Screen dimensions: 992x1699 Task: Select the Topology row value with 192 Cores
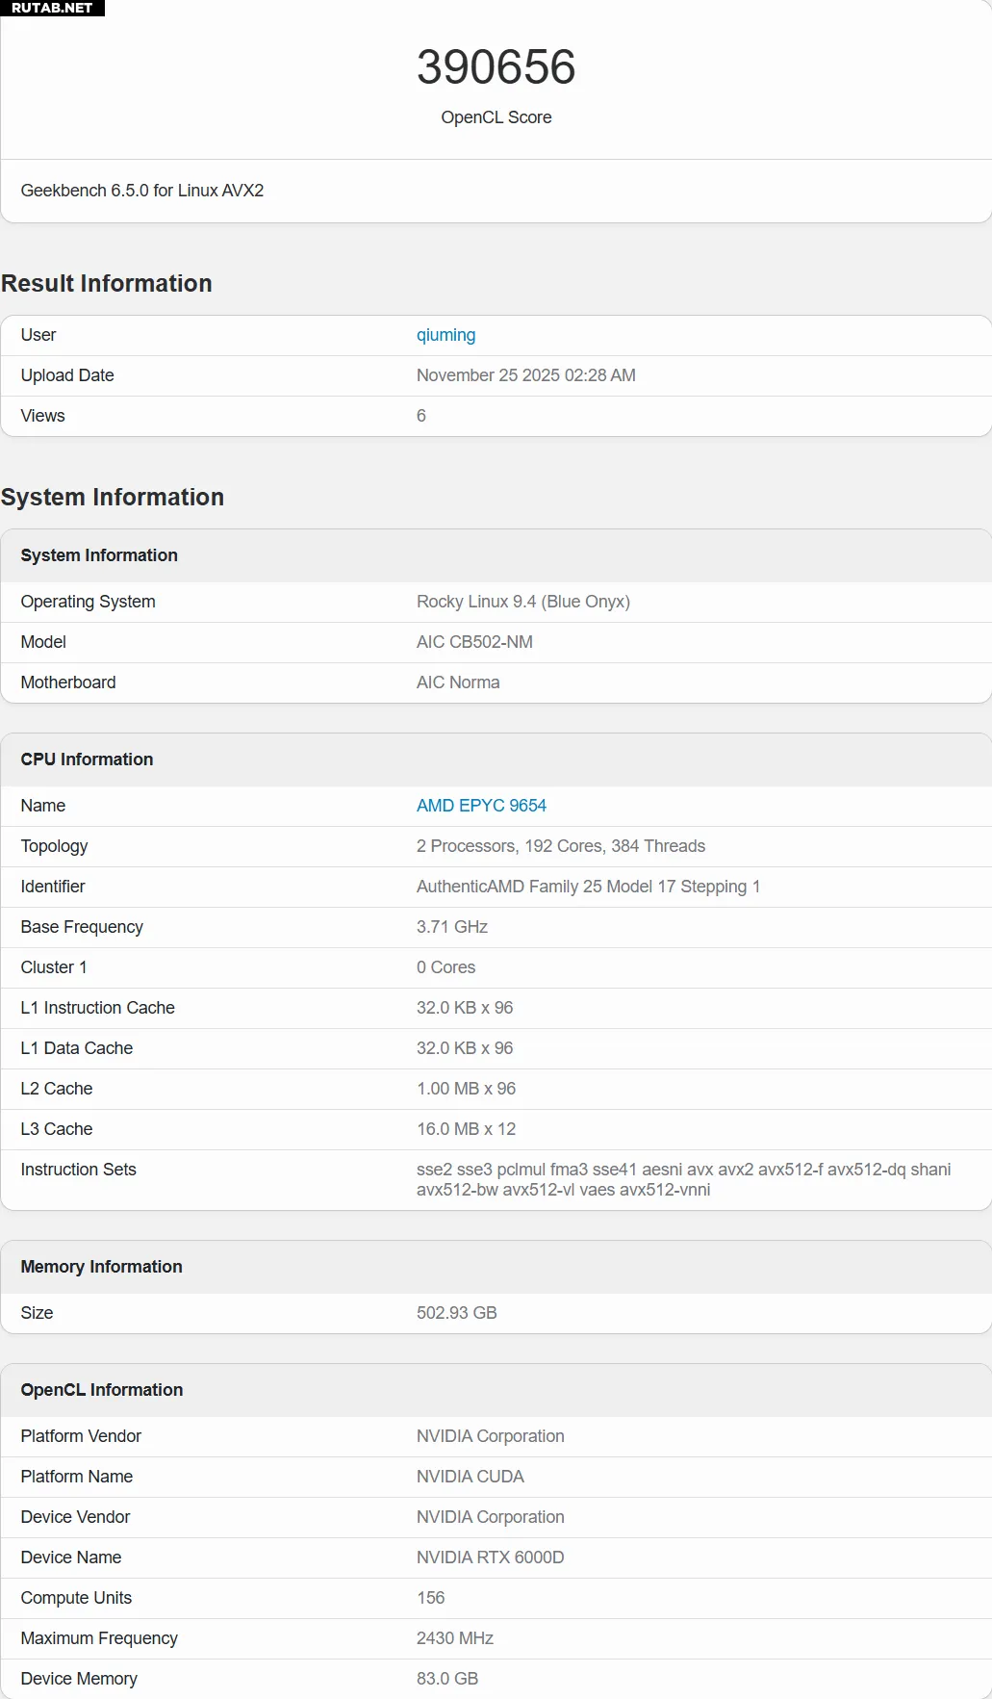click(x=560, y=846)
